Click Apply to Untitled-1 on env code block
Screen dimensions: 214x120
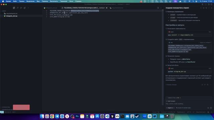205,43
